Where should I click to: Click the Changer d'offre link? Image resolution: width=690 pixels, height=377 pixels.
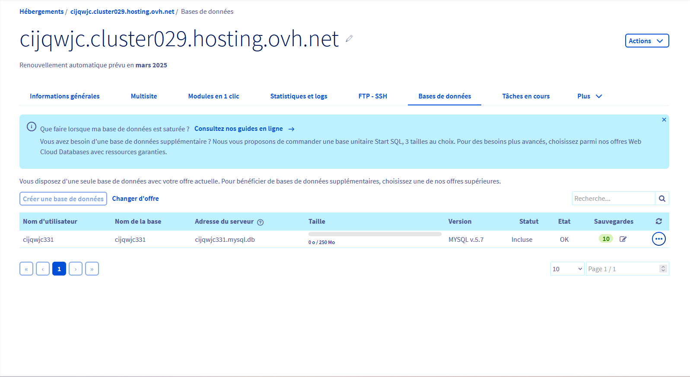[135, 199]
